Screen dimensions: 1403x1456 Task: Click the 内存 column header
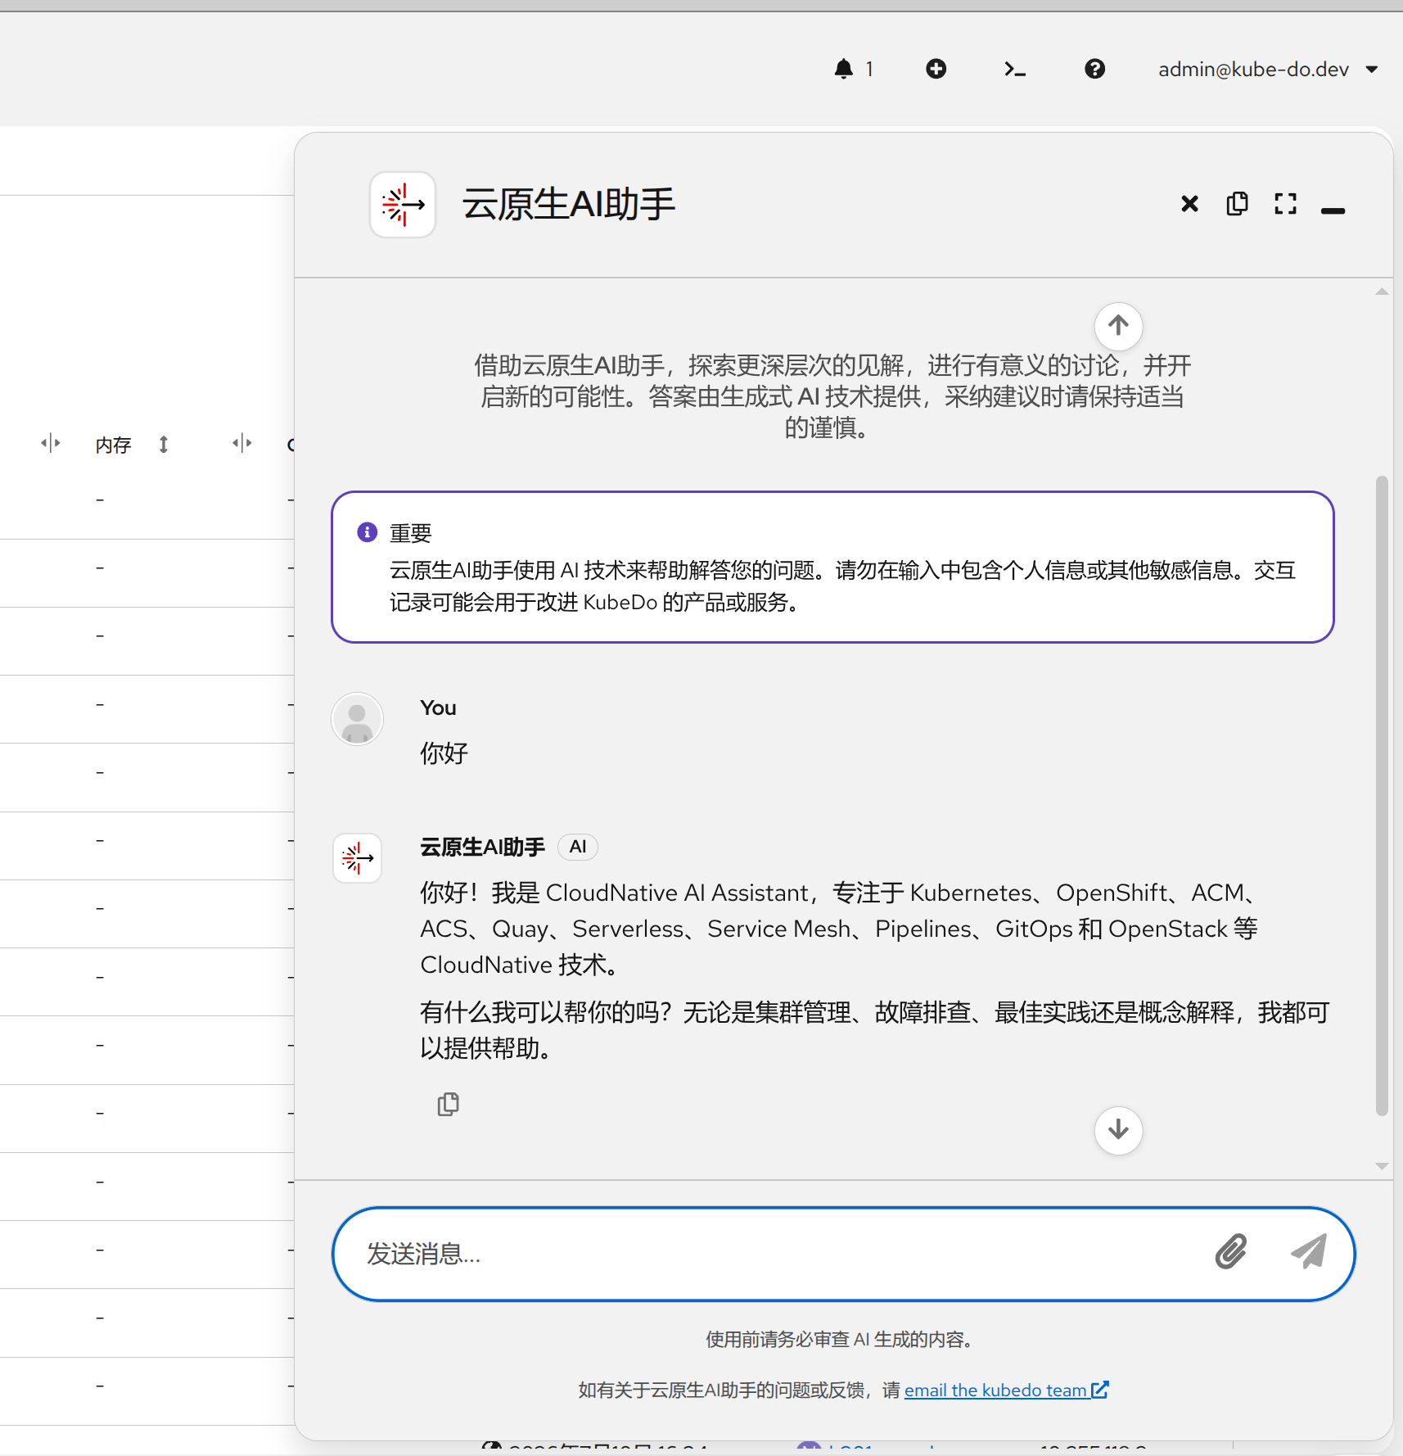113,445
